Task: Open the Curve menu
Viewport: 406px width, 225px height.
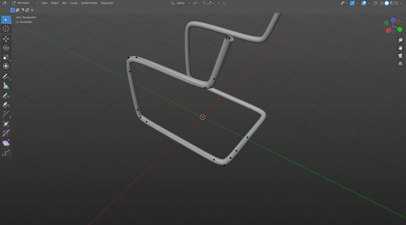Action: tap(74, 3)
